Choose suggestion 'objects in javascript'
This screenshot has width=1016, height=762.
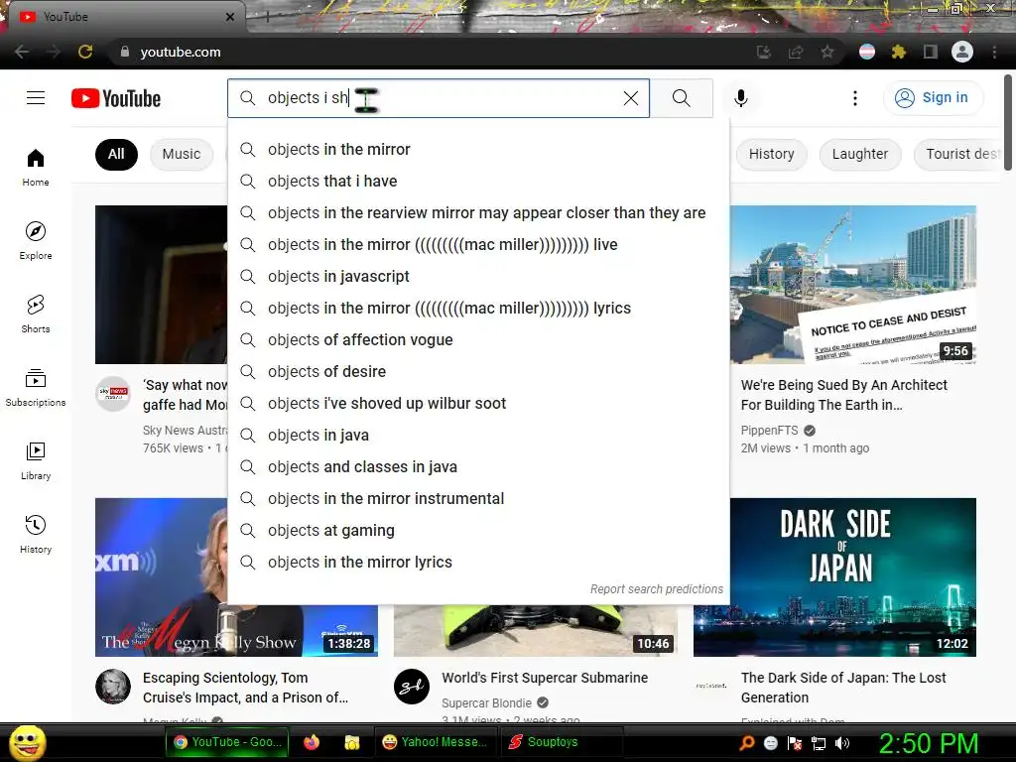tap(478, 276)
